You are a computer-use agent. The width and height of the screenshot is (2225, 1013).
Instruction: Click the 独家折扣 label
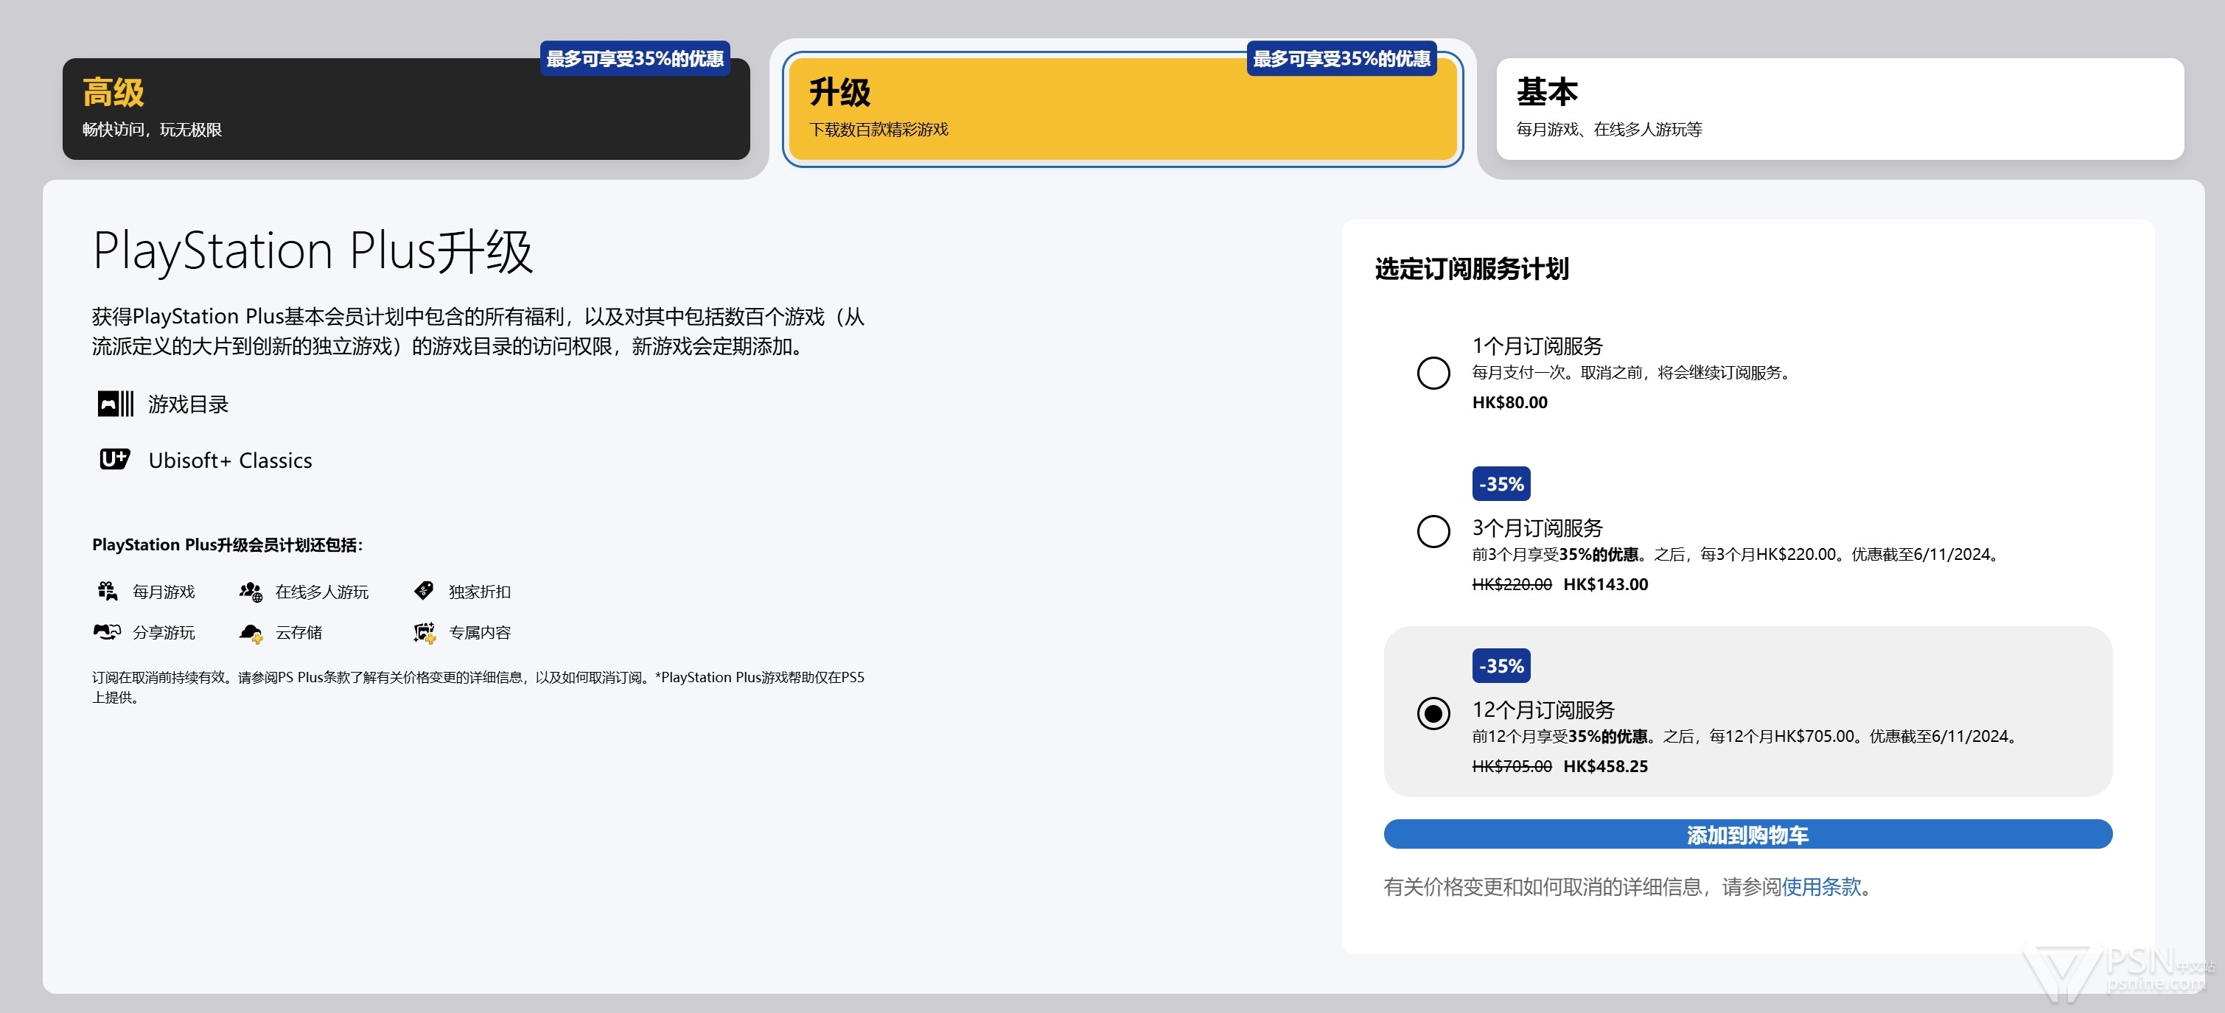[479, 592]
